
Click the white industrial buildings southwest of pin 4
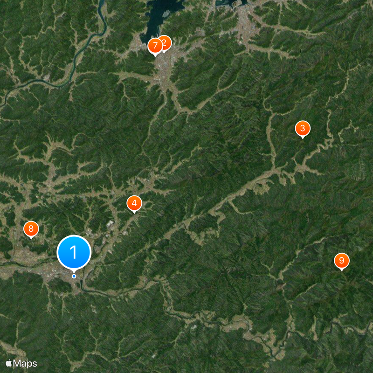[x=110, y=224]
